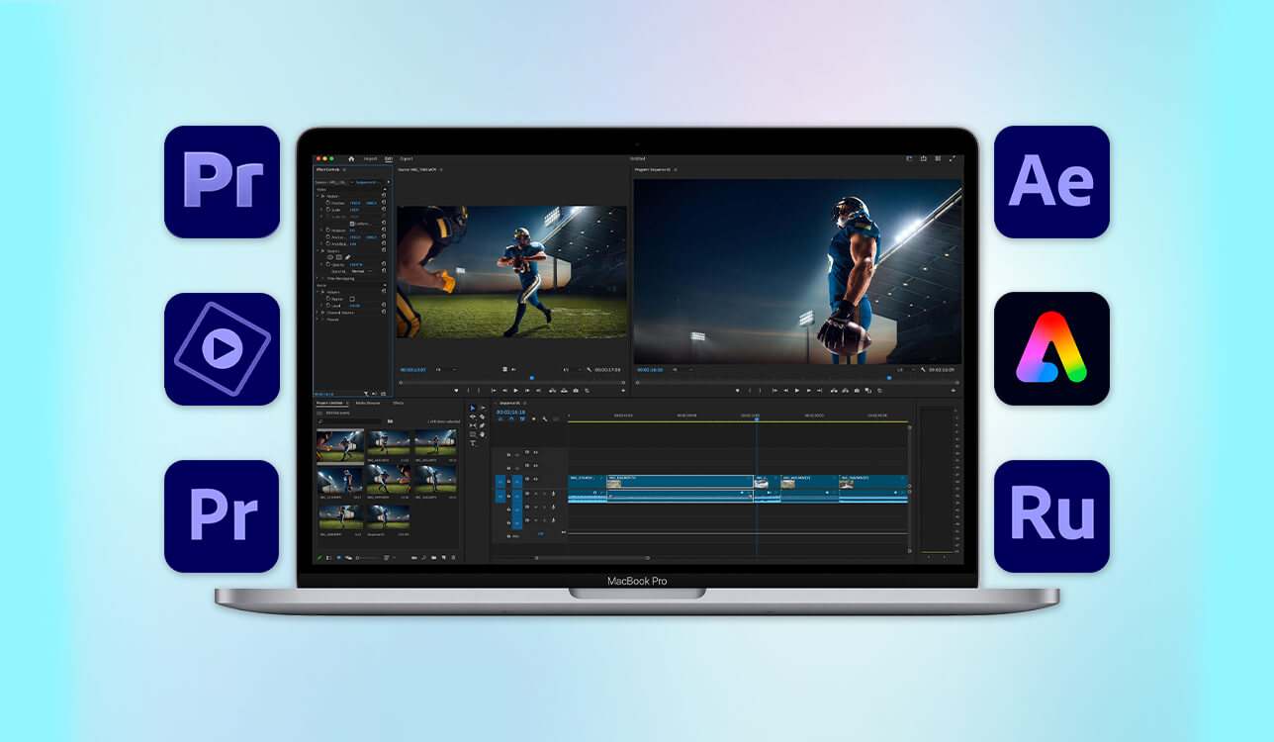This screenshot has width=1274, height=742.
Task: Collapse the Motion effect in Effect Controls
Action: [318, 196]
